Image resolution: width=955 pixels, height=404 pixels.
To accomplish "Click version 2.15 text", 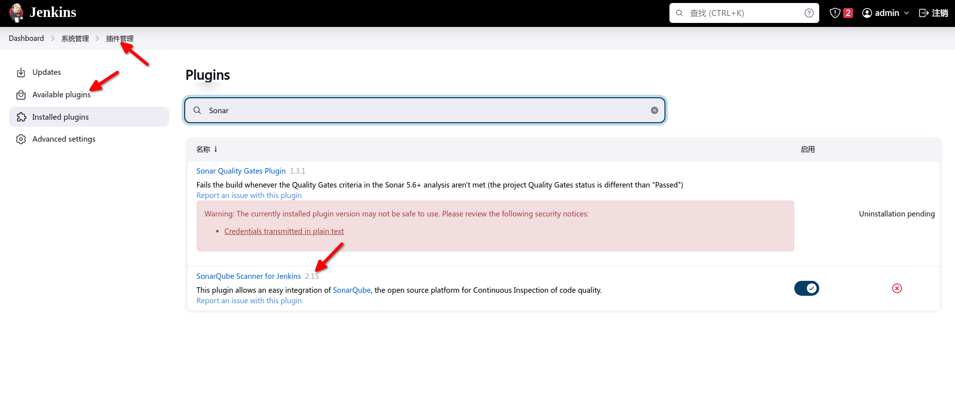I will 312,276.
